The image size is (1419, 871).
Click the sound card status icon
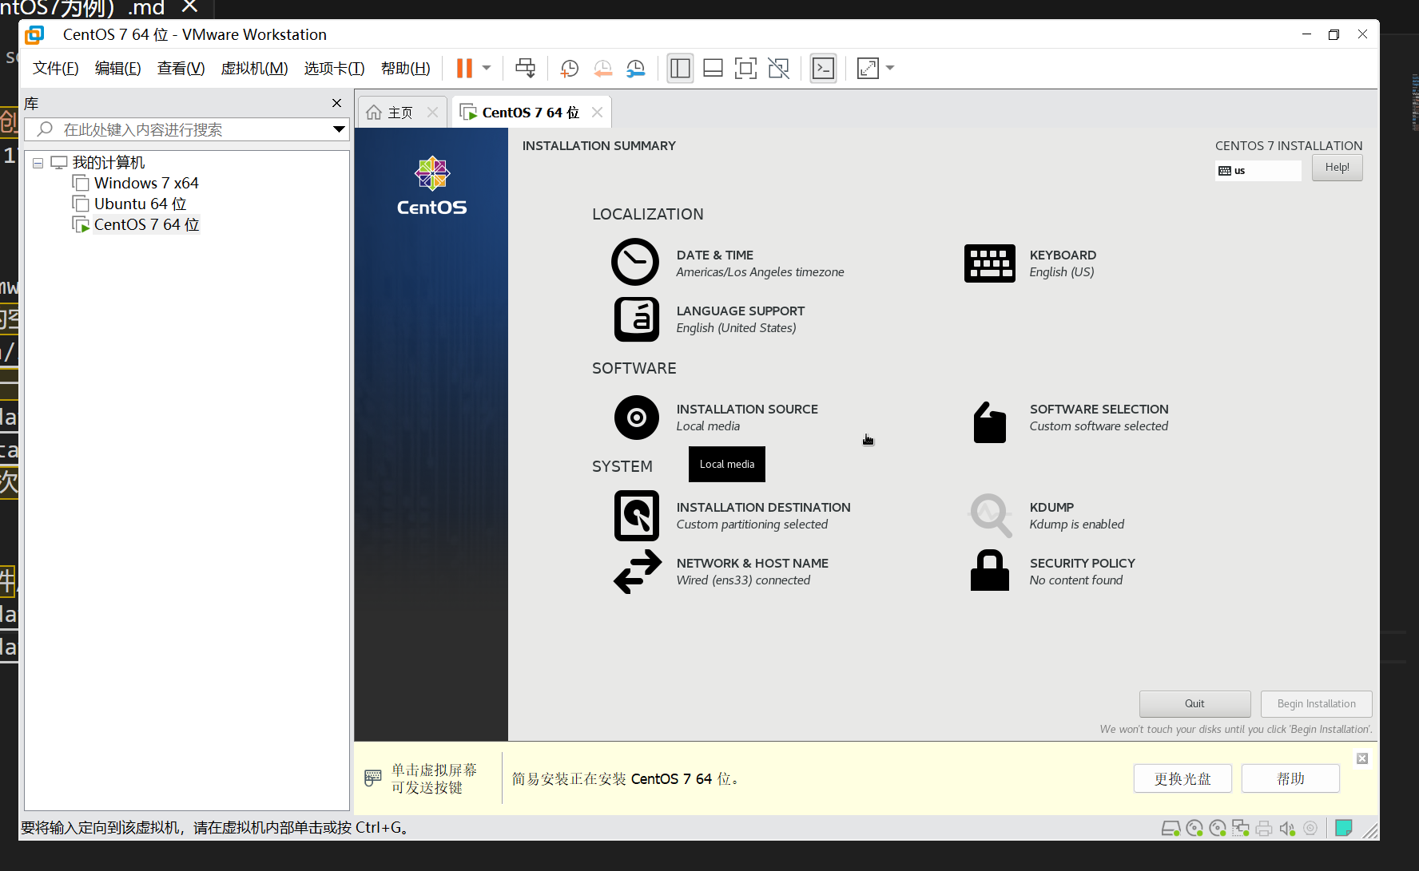pyautogui.click(x=1287, y=829)
